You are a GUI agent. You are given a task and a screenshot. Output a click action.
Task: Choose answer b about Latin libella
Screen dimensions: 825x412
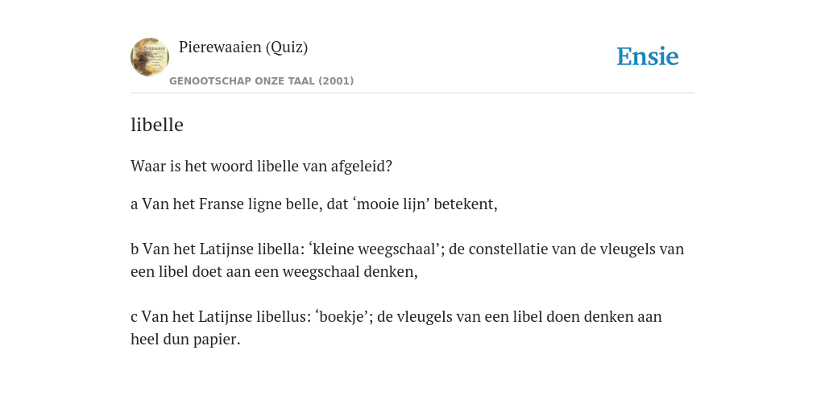(407, 260)
